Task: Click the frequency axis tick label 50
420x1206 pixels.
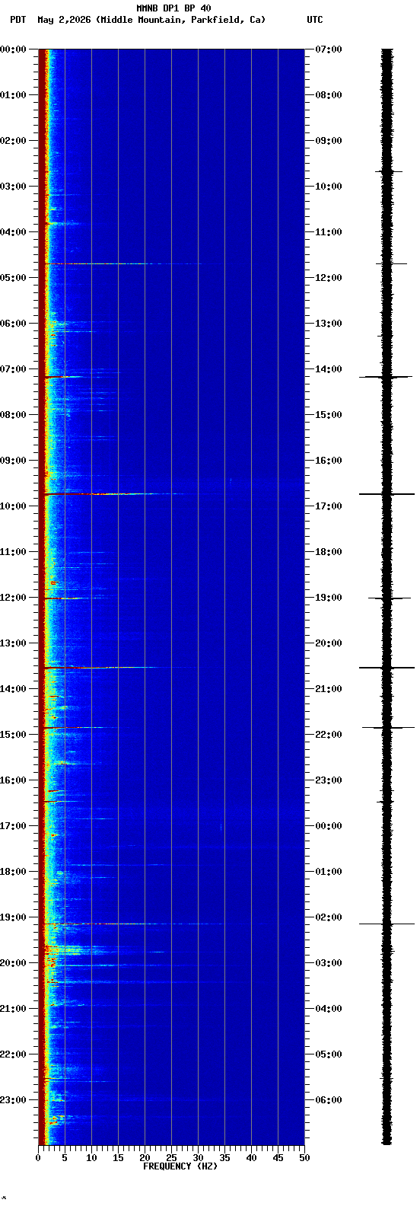Action: (304, 1158)
